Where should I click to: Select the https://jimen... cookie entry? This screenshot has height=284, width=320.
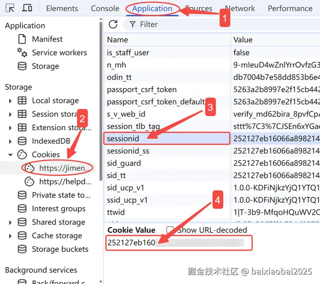click(x=58, y=168)
